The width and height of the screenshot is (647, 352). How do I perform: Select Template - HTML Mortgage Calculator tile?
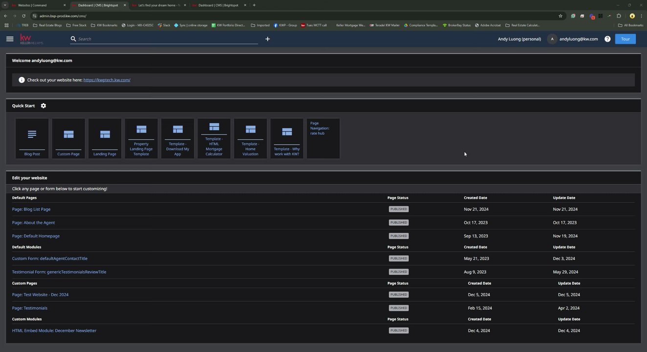(x=214, y=138)
